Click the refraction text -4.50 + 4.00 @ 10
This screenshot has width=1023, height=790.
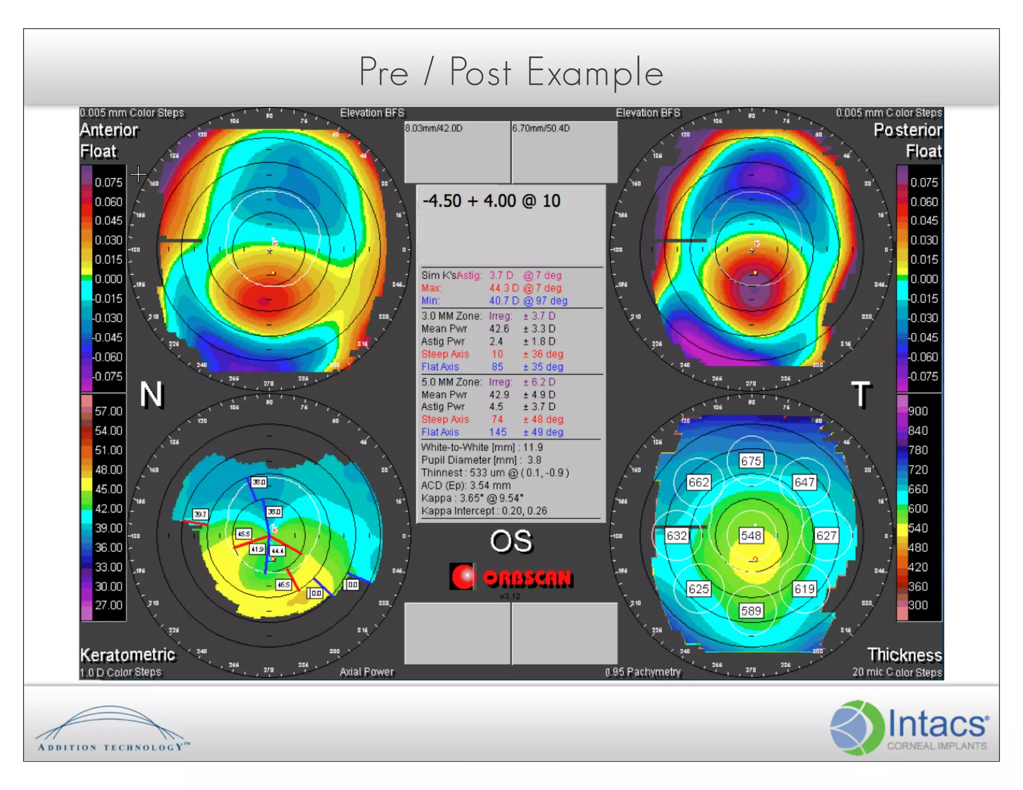(492, 201)
